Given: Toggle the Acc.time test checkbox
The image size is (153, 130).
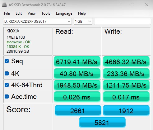Looking at the screenshot, I should (7, 97).
